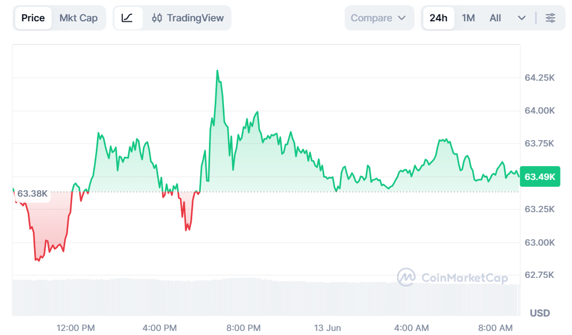The width and height of the screenshot is (572, 335).
Task: Click the chart peak near 64.25K
Action: [x=218, y=70]
